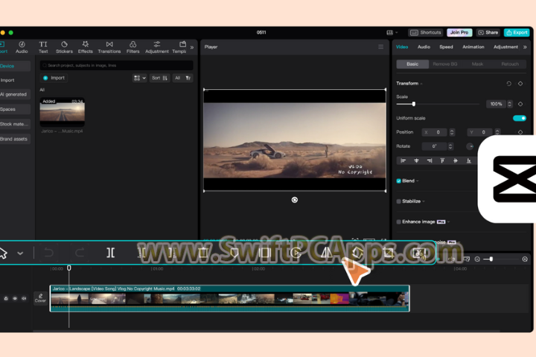536x357 pixels.
Task: Open the All filter dropdown
Action: click(x=183, y=78)
